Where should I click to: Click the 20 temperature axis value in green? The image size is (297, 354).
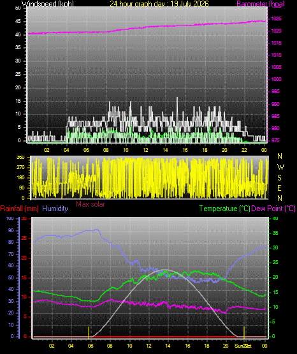(275, 277)
